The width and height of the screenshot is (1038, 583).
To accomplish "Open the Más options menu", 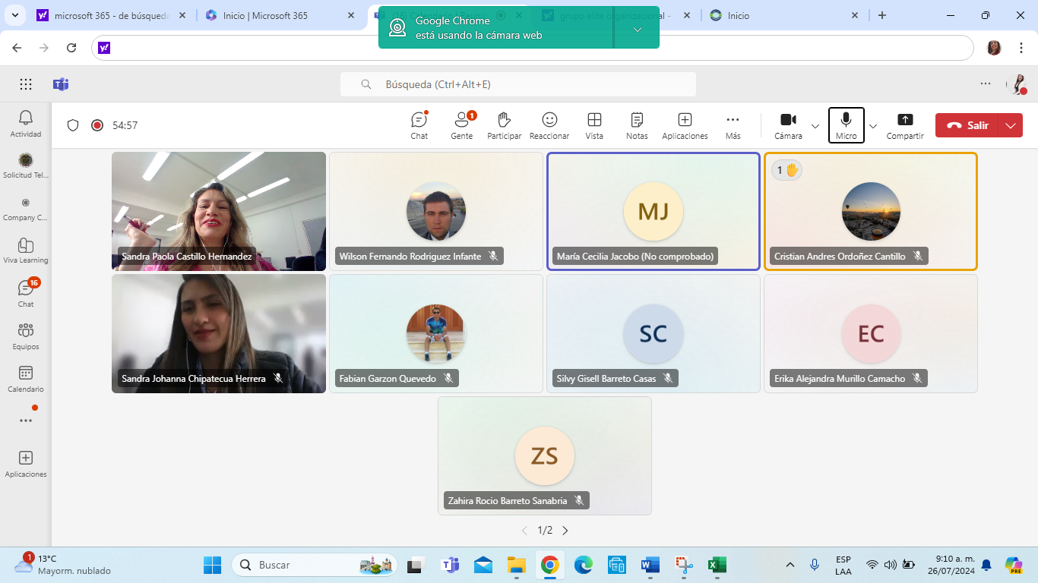I will [x=733, y=125].
